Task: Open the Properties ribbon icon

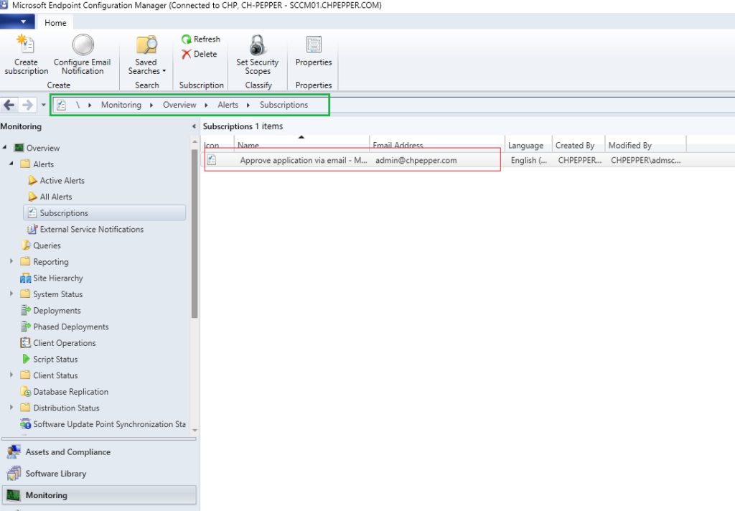Action: 314,44
